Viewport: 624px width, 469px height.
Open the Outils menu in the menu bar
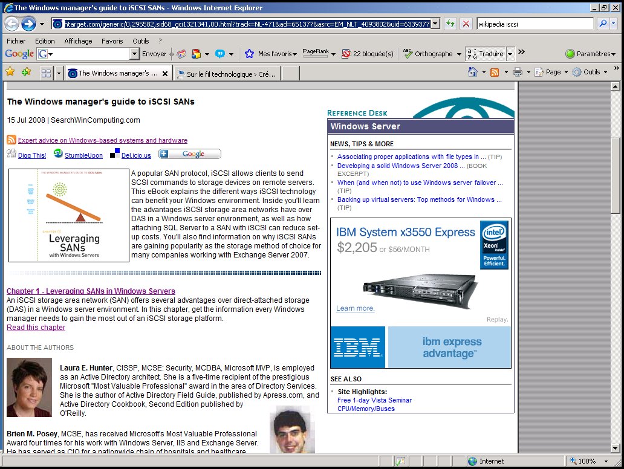point(140,41)
